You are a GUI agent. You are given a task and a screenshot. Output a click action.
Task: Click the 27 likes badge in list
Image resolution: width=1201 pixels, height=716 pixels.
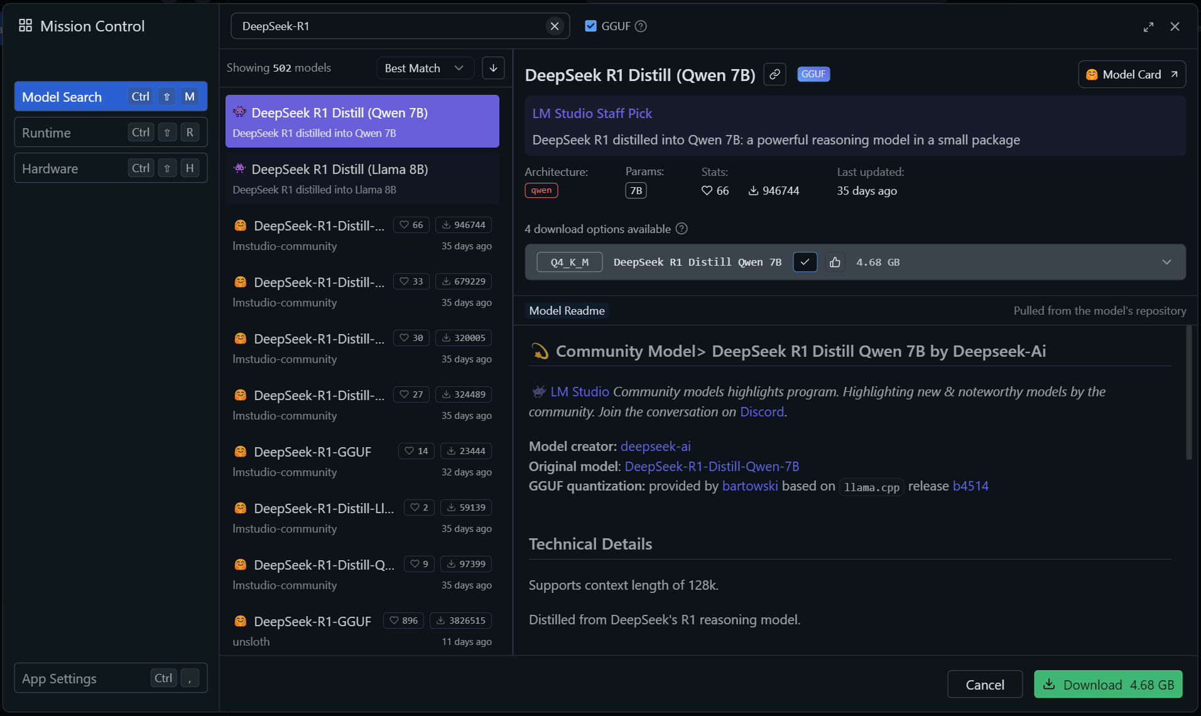(x=411, y=394)
